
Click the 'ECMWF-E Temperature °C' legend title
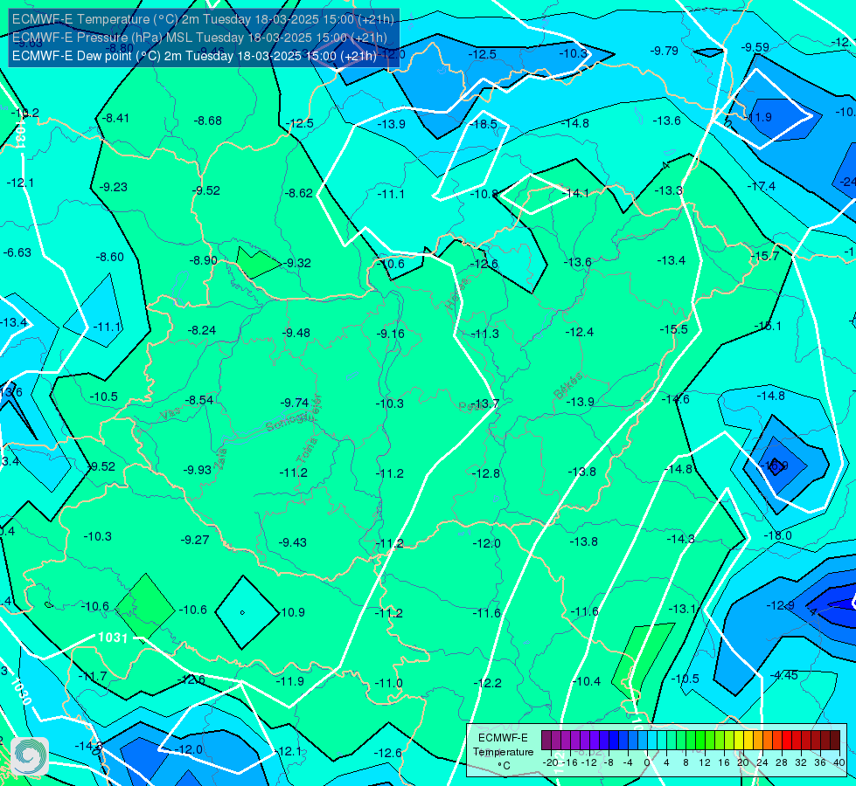(x=503, y=752)
